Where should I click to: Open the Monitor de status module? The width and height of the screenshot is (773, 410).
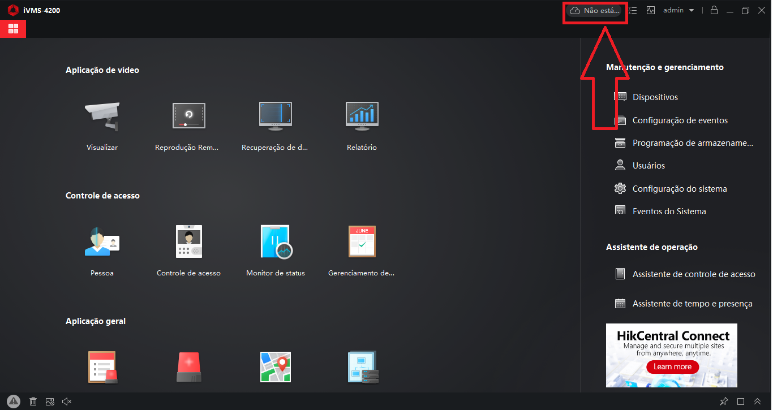276,241
